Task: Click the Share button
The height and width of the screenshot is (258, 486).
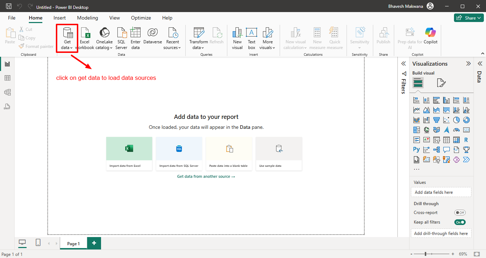Action: pyautogui.click(x=469, y=18)
